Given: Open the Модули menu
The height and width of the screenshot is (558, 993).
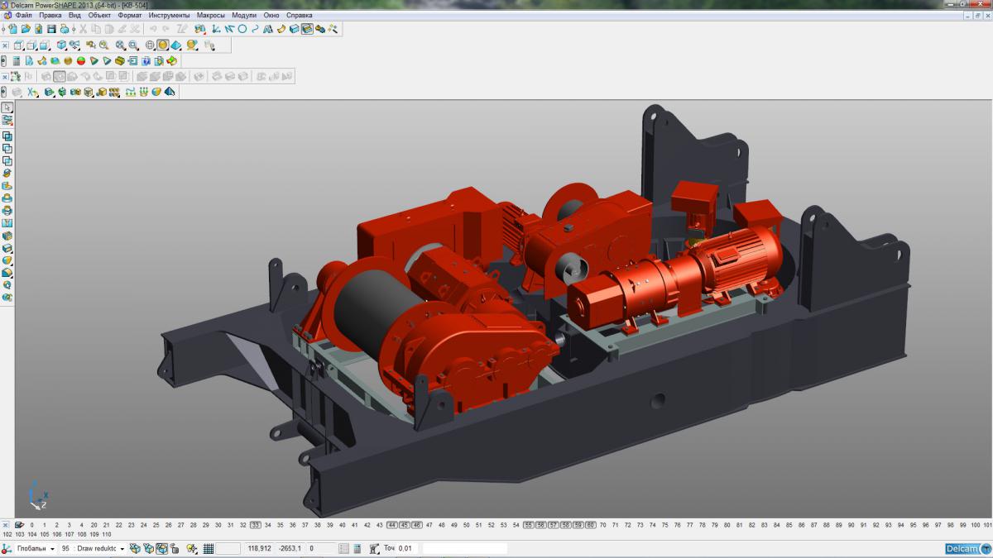Looking at the screenshot, I should (x=244, y=15).
